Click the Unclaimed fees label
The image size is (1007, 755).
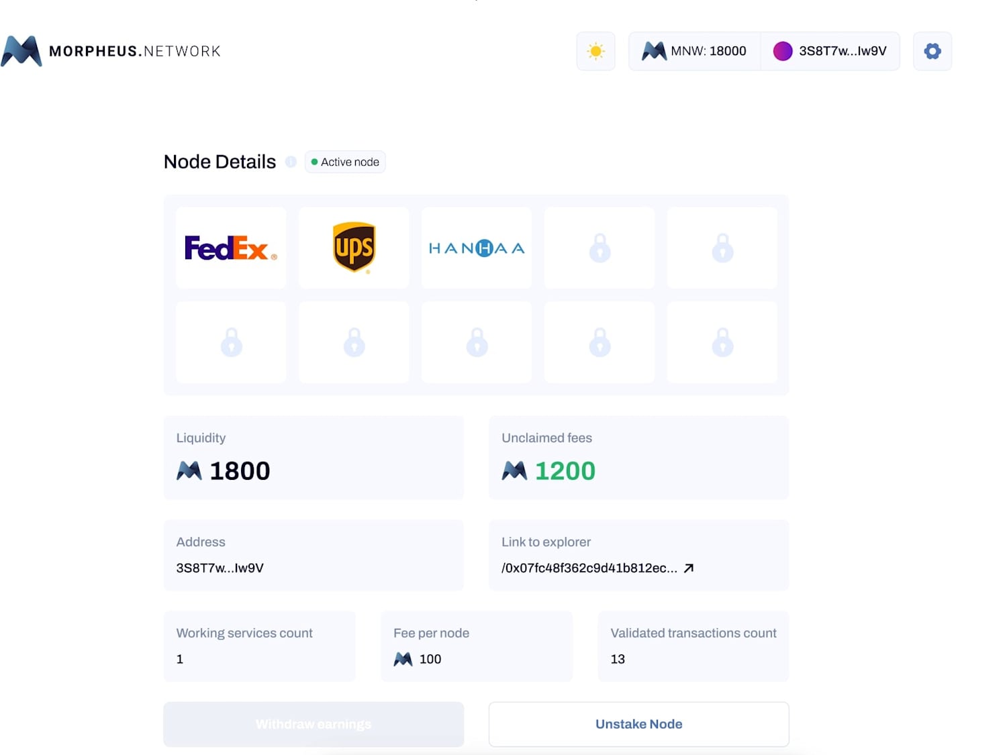546,438
